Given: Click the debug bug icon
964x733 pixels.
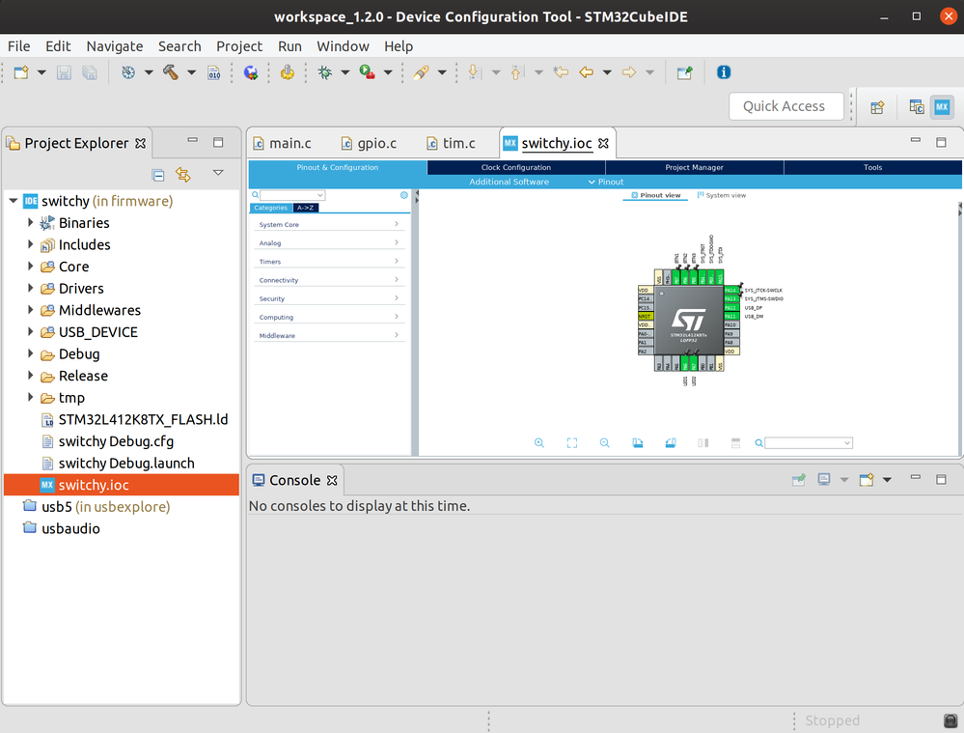Looking at the screenshot, I should [x=324, y=72].
